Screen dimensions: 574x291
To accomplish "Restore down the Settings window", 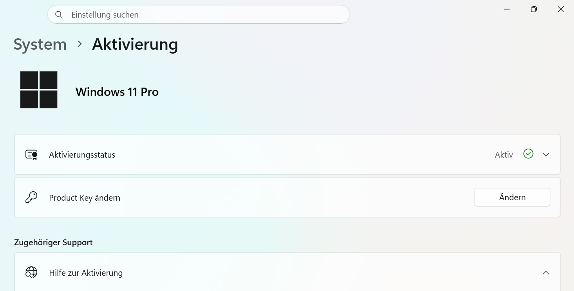I will tap(534, 9).
